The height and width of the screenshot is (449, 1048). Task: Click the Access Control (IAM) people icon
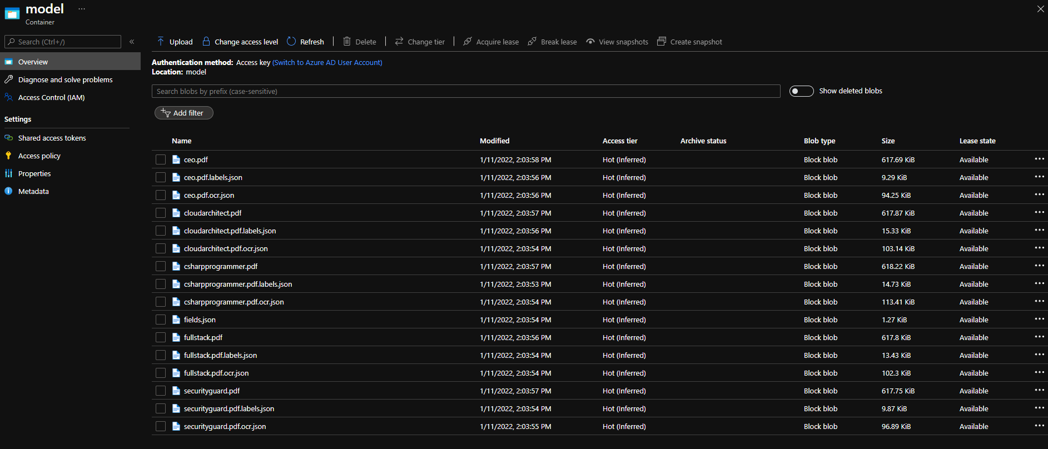(8, 97)
